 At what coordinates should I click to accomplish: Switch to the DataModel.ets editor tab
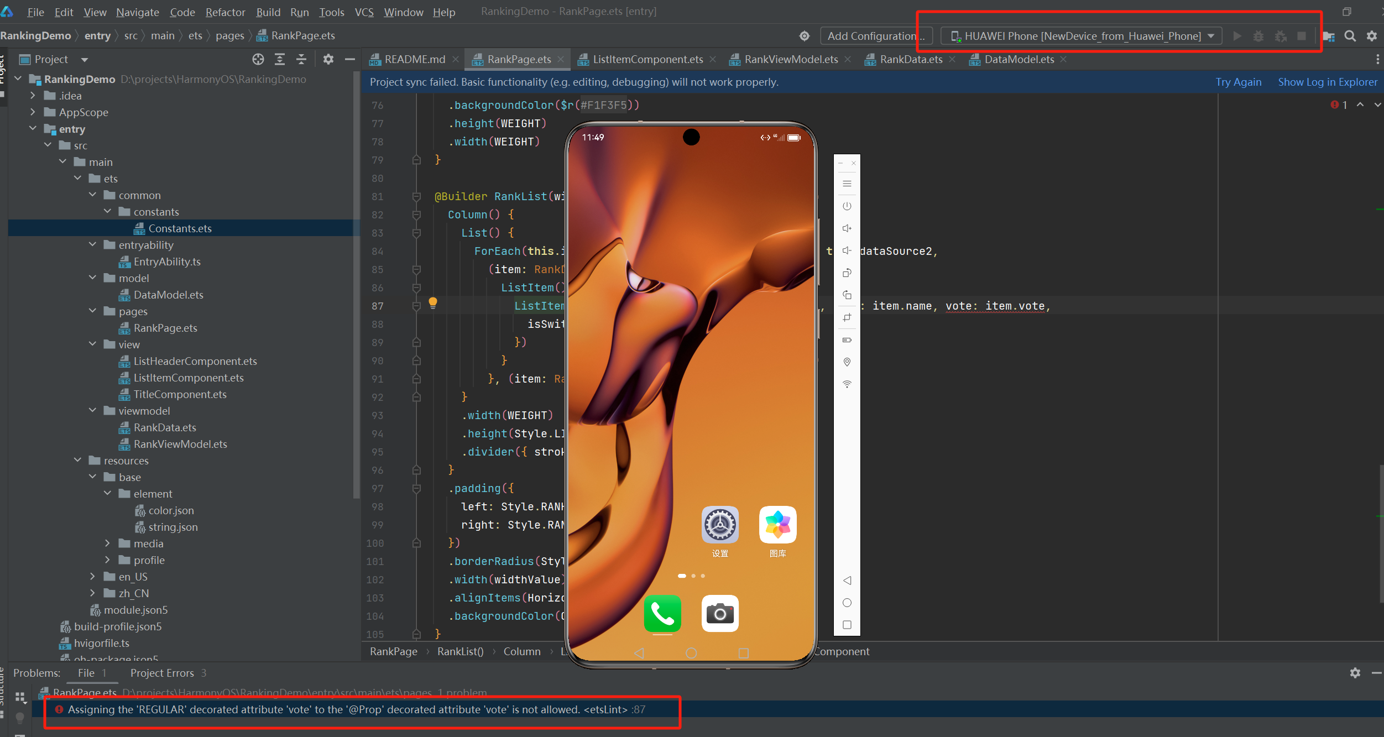click(1019, 59)
